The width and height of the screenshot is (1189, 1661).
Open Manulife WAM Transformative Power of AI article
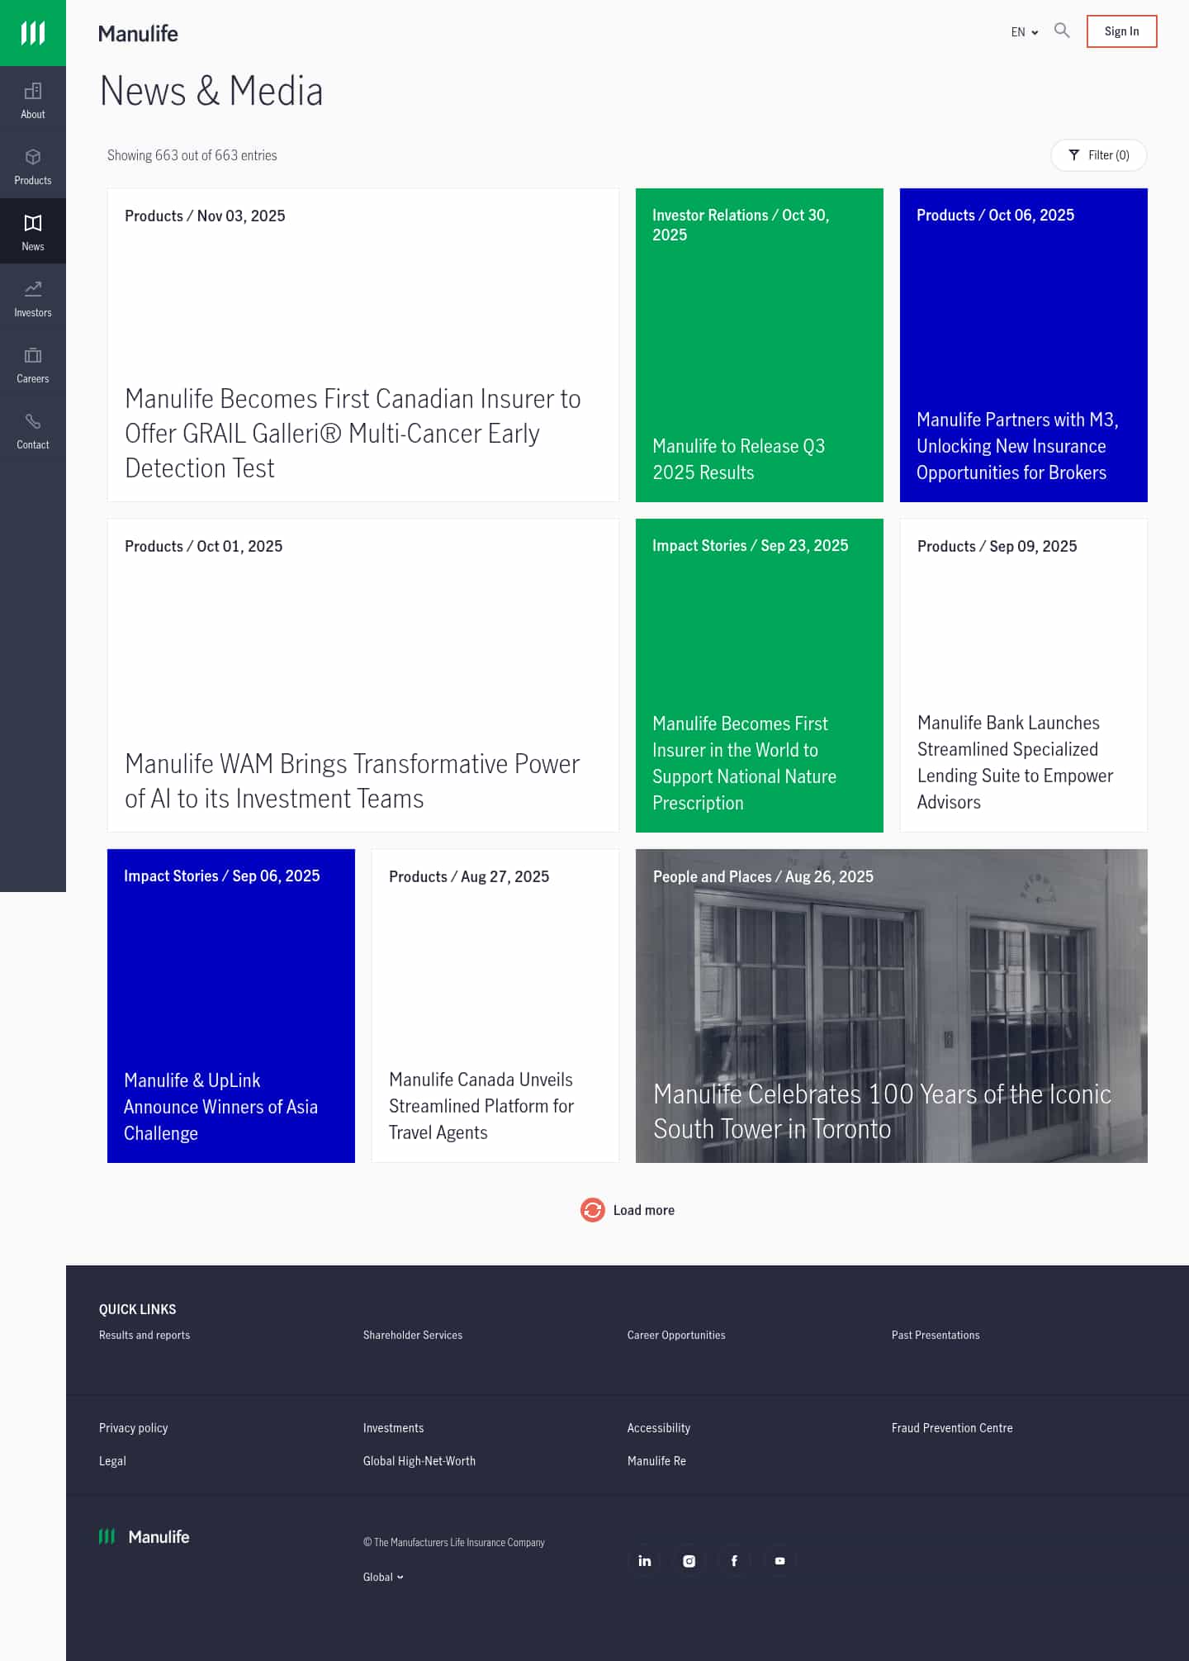pyautogui.click(x=363, y=676)
